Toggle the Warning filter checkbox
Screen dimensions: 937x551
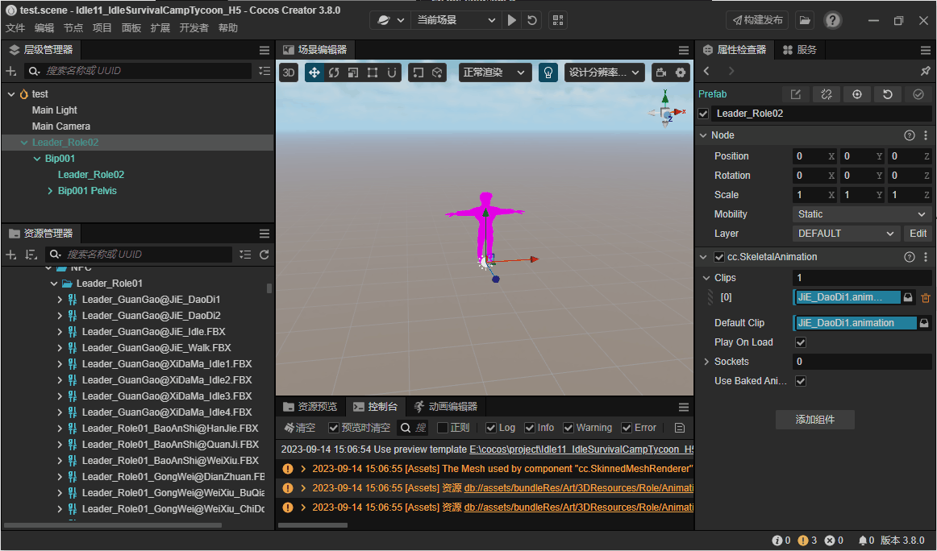pos(568,428)
